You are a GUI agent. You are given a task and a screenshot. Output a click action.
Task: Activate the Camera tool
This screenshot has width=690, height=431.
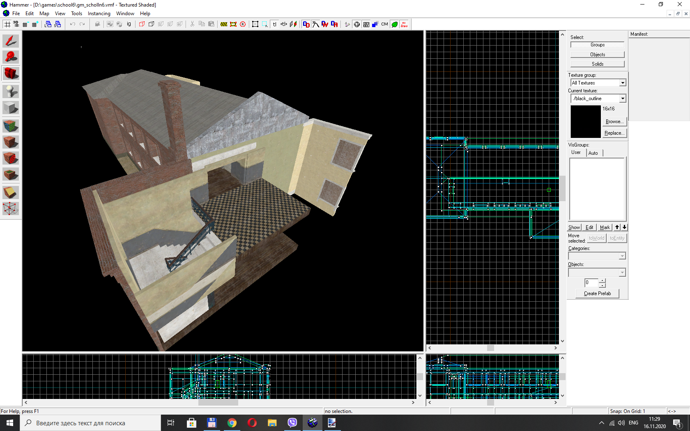pos(11,73)
